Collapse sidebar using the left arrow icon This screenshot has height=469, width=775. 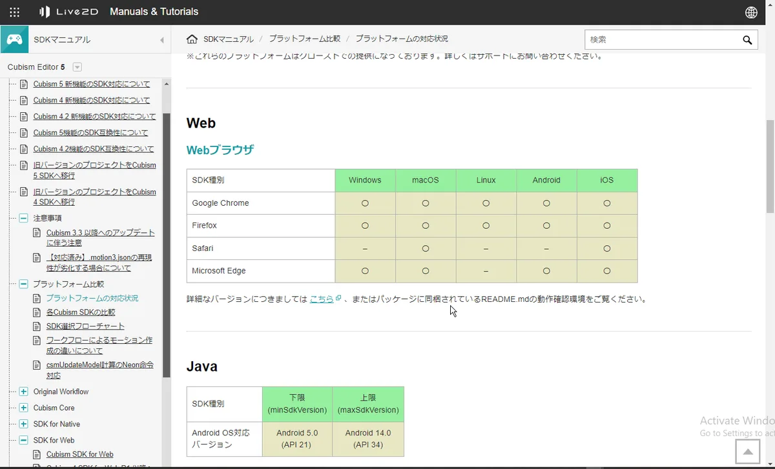pyautogui.click(x=161, y=40)
